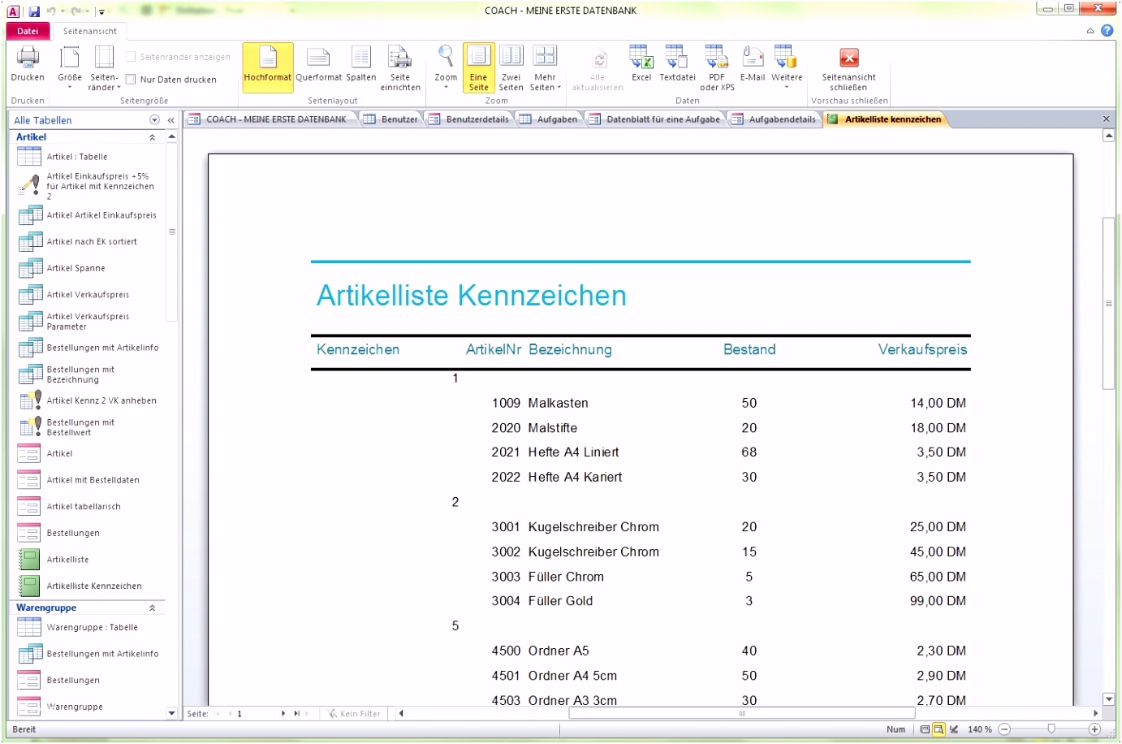The height and width of the screenshot is (744, 1122).
Task: Open the Größe paper size menu
Action: point(70,67)
